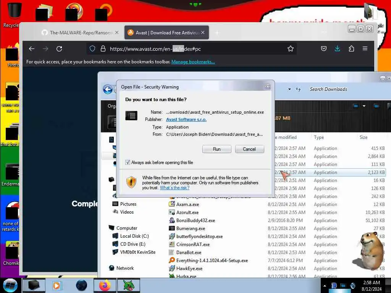Expand the Explorer address bar history dropdown

coord(289,89)
